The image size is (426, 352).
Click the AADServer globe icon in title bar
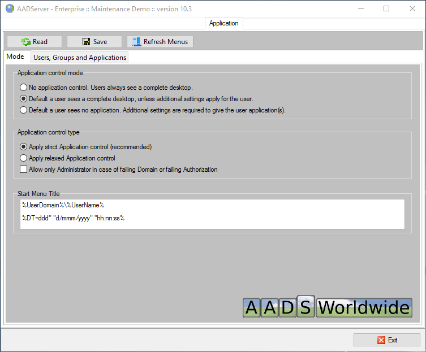click(x=10, y=8)
